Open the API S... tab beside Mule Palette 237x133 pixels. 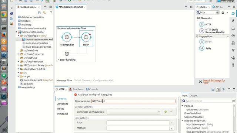217,7
